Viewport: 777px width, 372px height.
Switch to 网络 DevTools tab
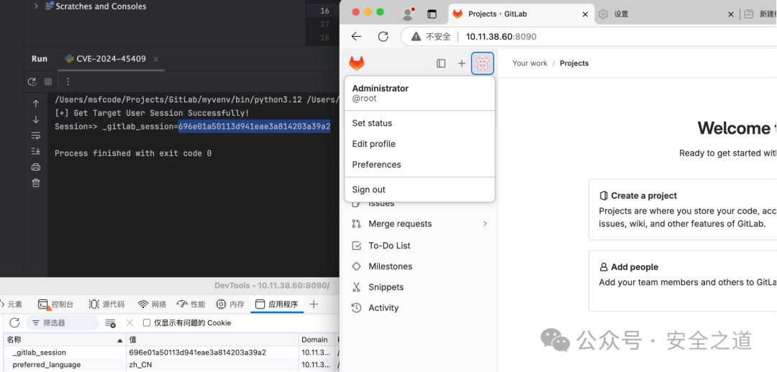point(152,304)
